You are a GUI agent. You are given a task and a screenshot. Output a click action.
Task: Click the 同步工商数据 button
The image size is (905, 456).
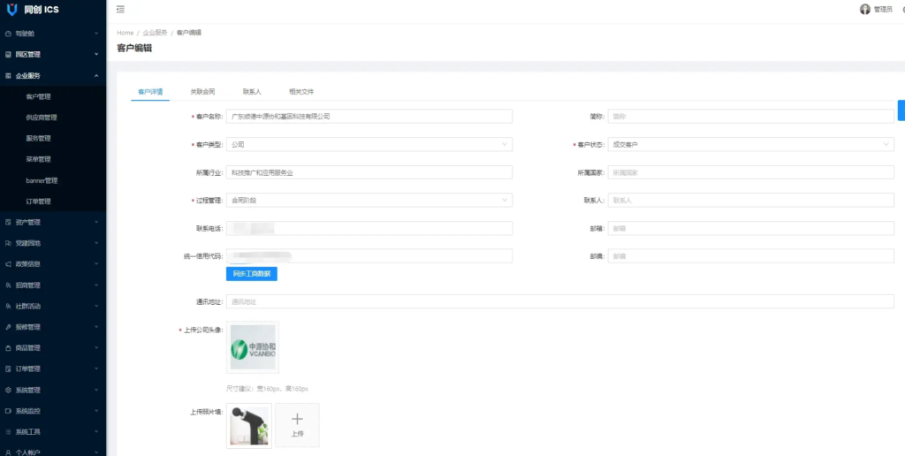tap(252, 274)
